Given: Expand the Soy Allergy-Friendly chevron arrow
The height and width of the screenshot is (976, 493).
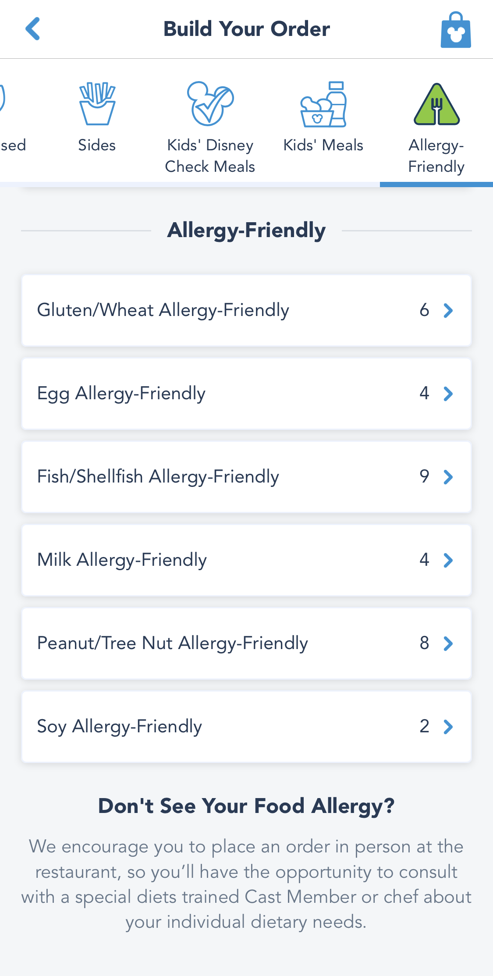Looking at the screenshot, I should pos(448,727).
